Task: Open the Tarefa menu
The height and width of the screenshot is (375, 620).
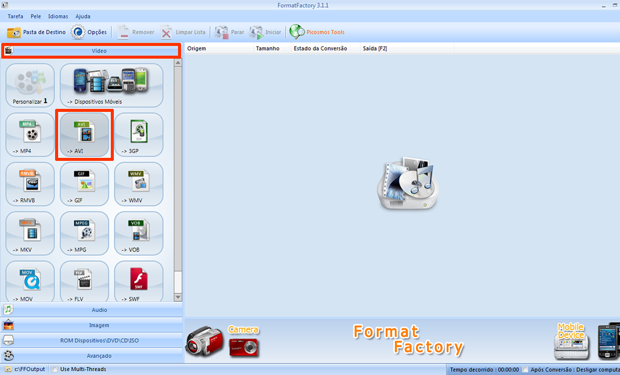Action: pyautogui.click(x=15, y=16)
